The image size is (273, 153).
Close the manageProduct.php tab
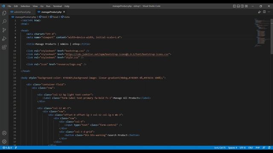pyautogui.click(x=64, y=12)
